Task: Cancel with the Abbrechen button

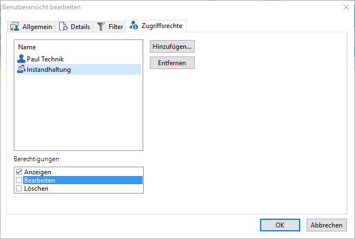Action: pyautogui.click(x=326, y=225)
